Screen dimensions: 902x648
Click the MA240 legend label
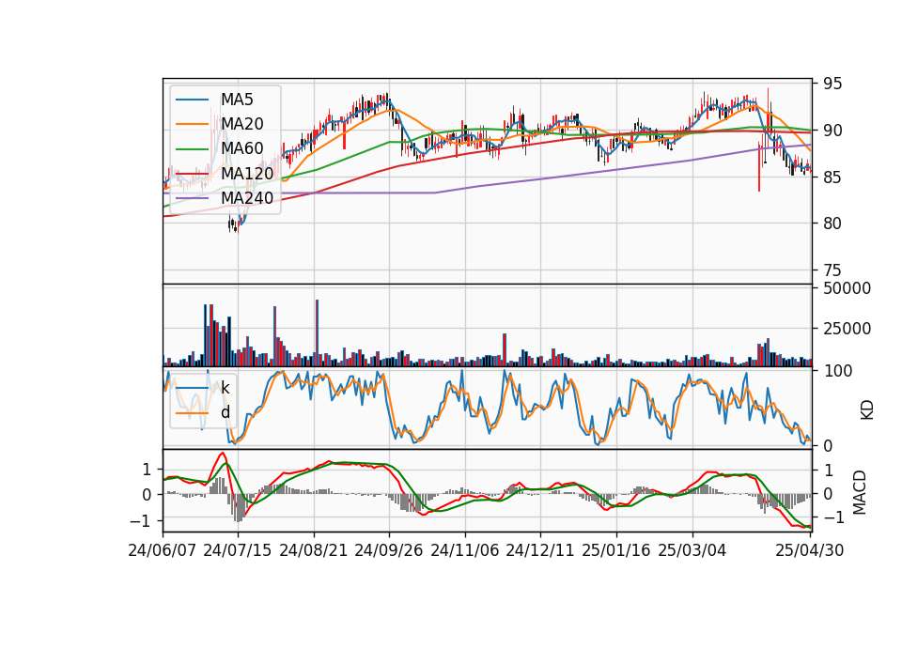(247, 198)
